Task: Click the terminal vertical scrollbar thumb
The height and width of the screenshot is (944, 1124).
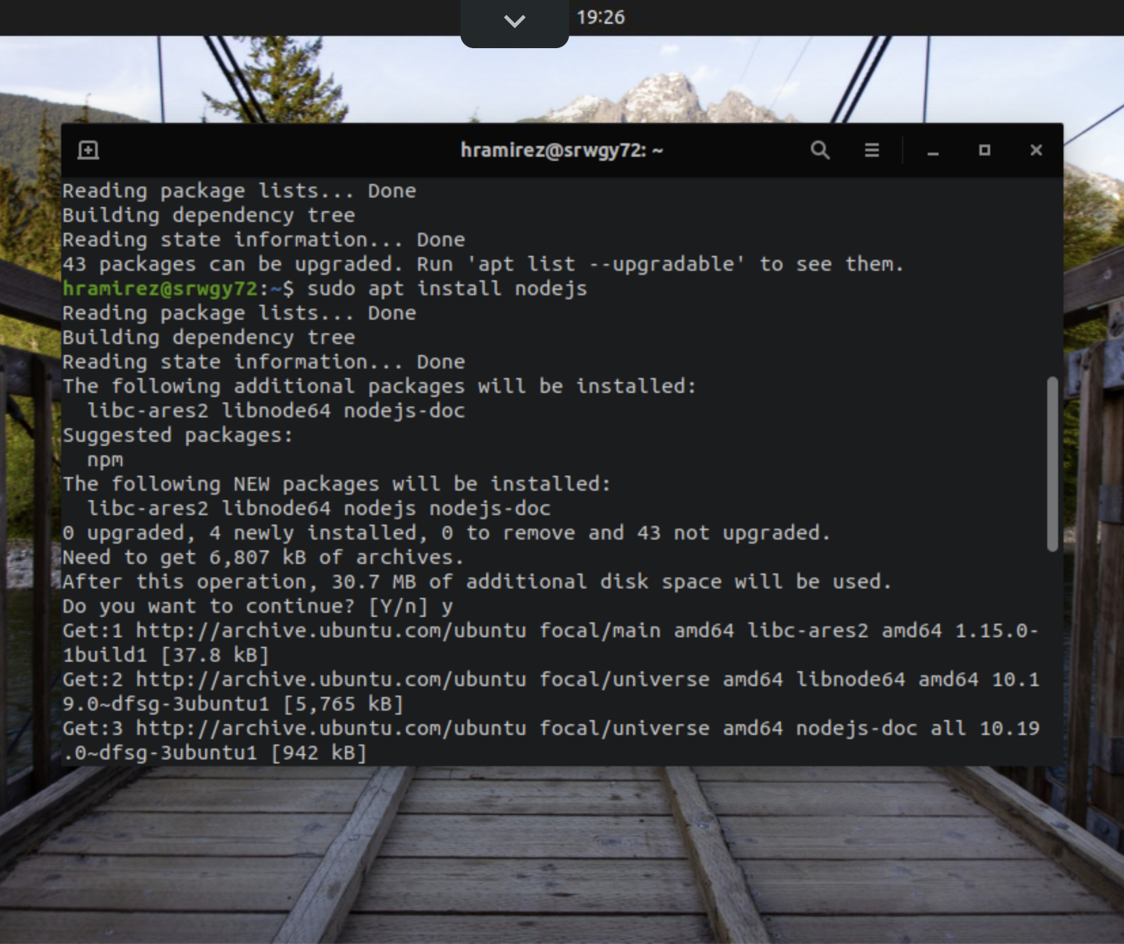Action: (x=1052, y=464)
